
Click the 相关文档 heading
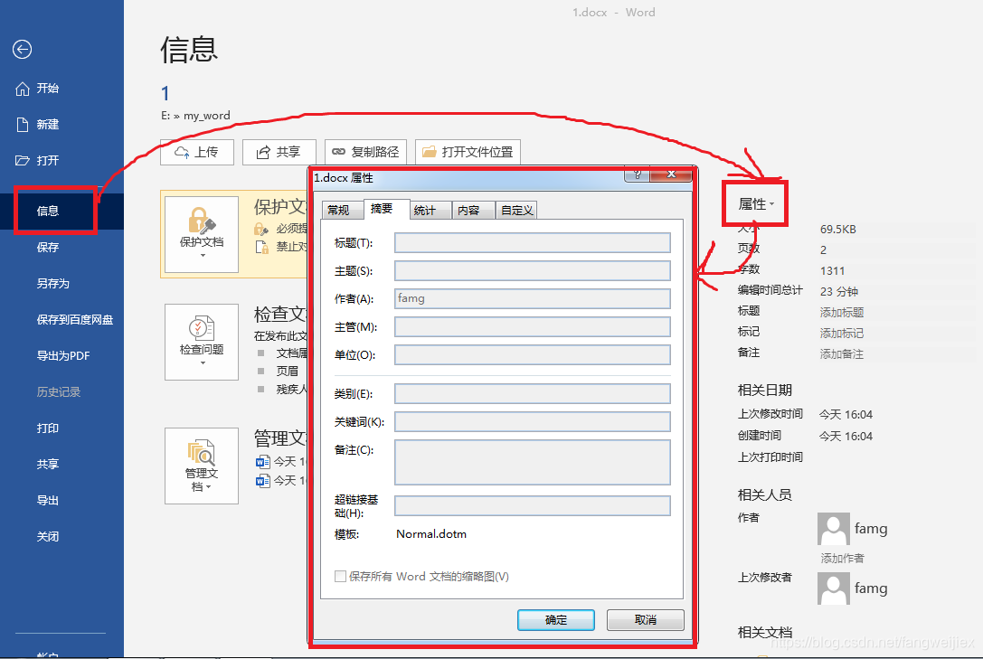point(765,632)
